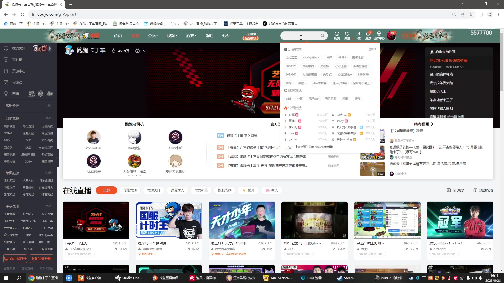Click 清空 to clear search history
This screenshot has height=283, width=504.
point(372,50)
